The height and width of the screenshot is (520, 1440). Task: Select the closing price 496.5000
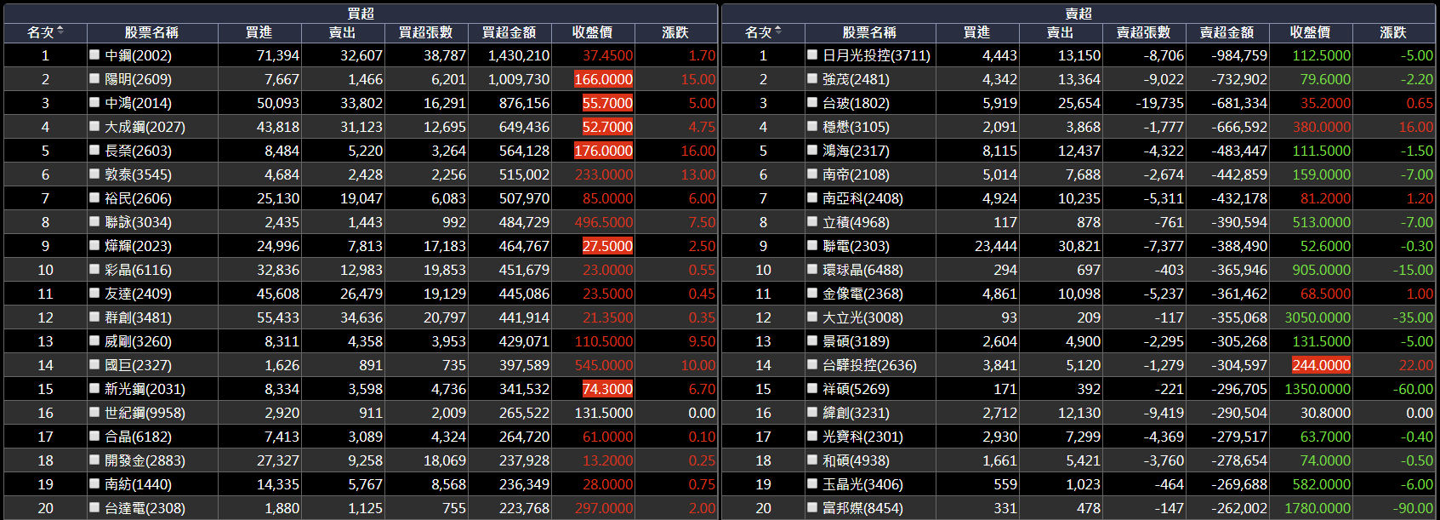point(604,222)
